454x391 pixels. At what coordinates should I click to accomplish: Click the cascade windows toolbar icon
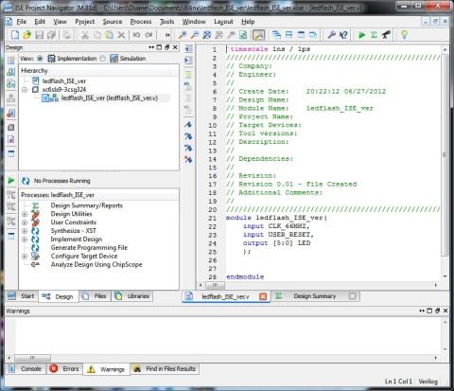point(276,34)
